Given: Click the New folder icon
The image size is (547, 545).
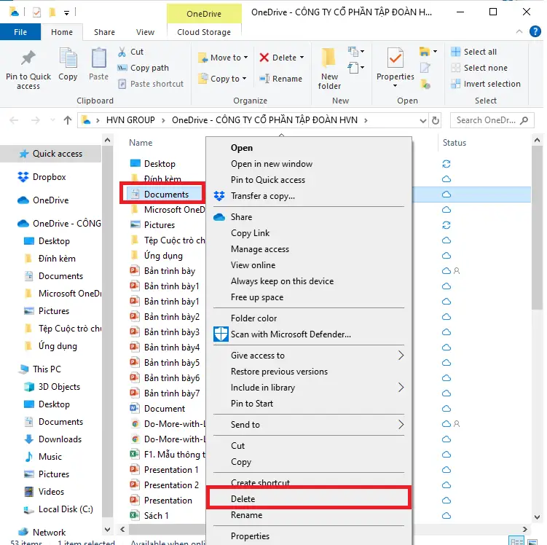Looking at the screenshot, I should pyautogui.click(x=329, y=61).
